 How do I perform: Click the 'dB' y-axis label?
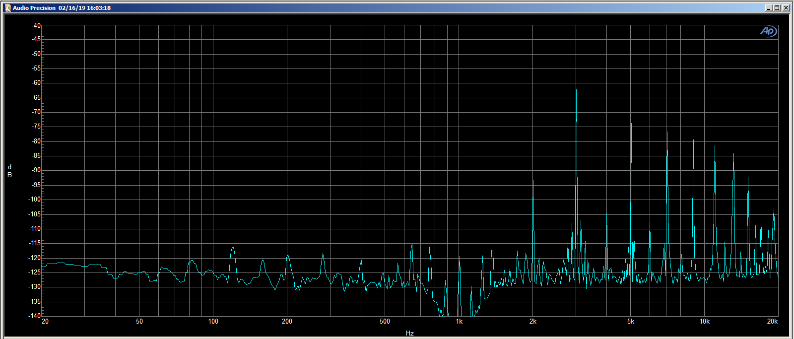click(x=9, y=171)
